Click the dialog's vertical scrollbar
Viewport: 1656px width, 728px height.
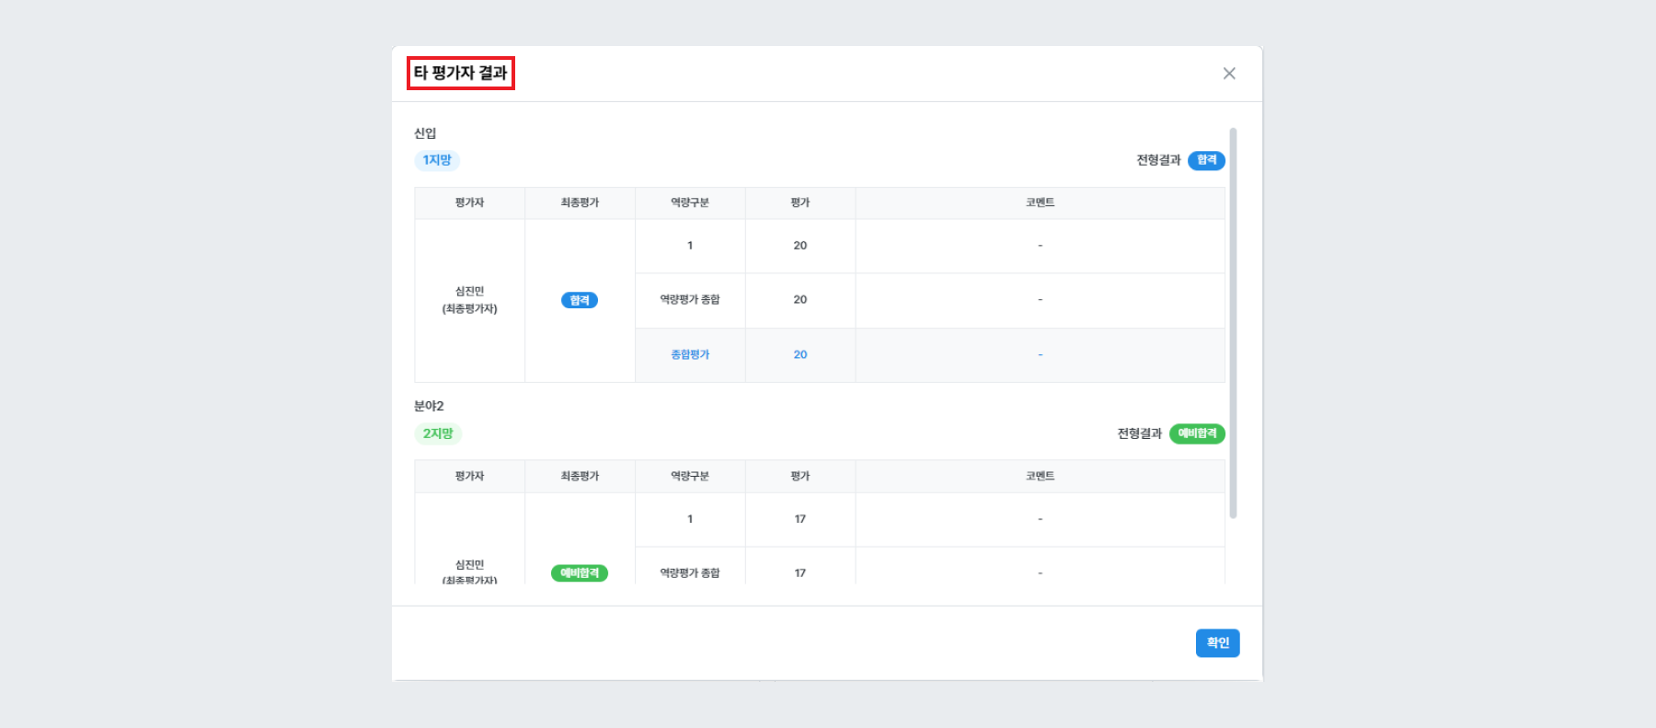[x=1233, y=323]
